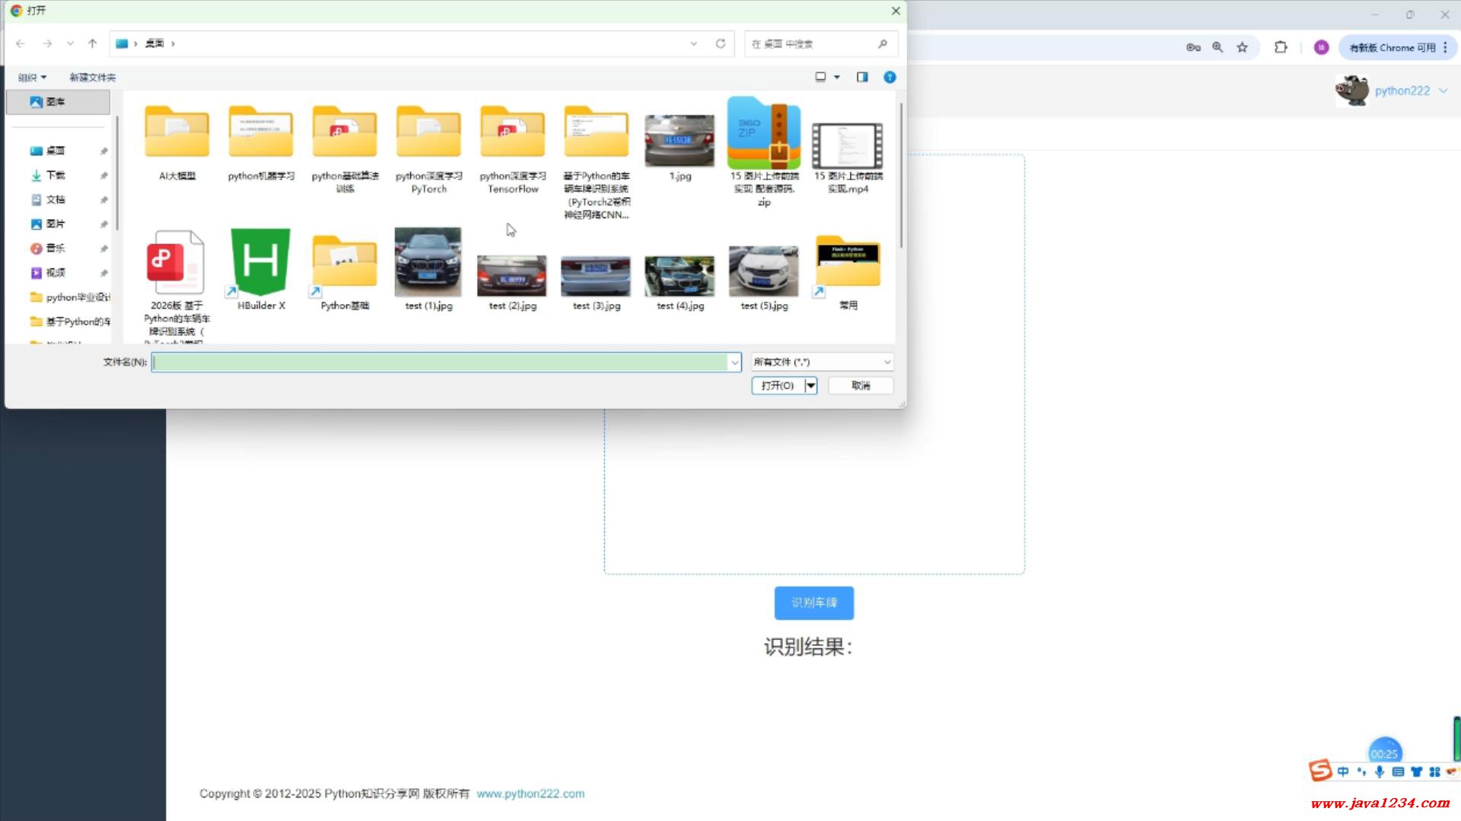Select 下载 in the navigation pane
1461x821 pixels.
[x=56, y=175]
